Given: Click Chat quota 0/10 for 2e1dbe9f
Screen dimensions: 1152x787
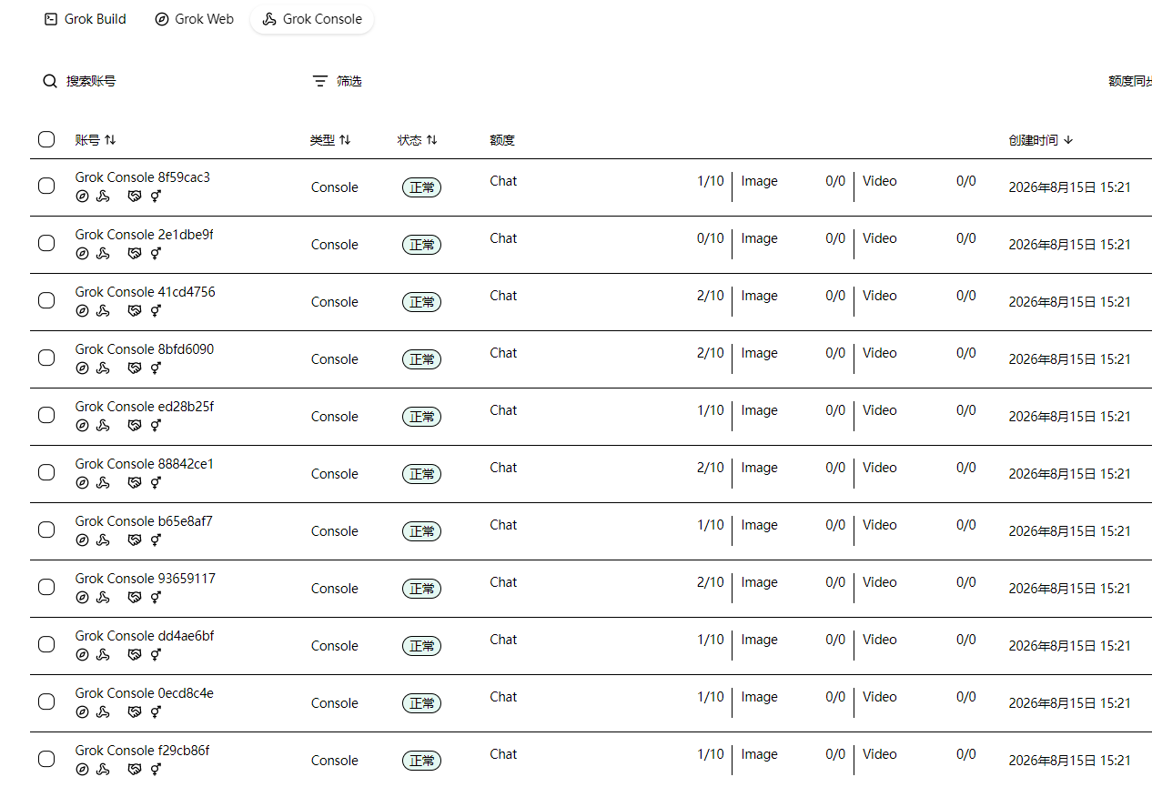Looking at the screenshot, I should [711, 238].
